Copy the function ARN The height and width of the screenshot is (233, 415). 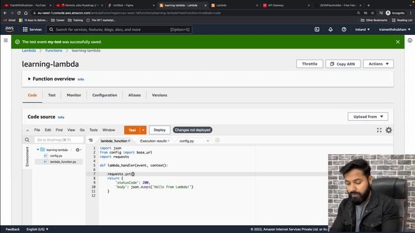(x=343, y=64)
